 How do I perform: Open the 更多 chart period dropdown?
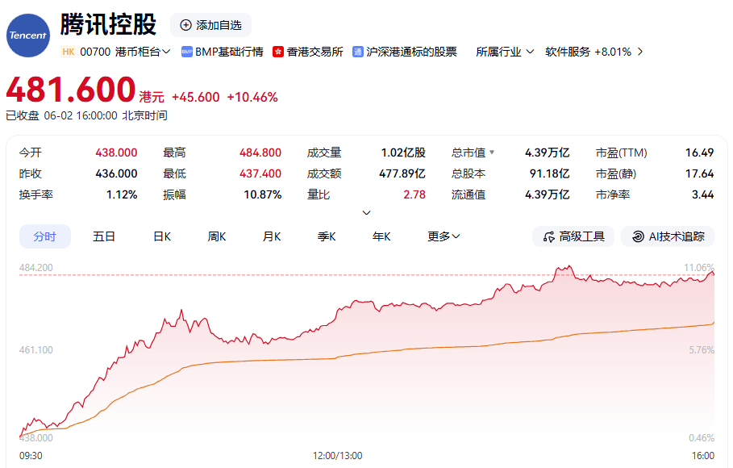444,236
